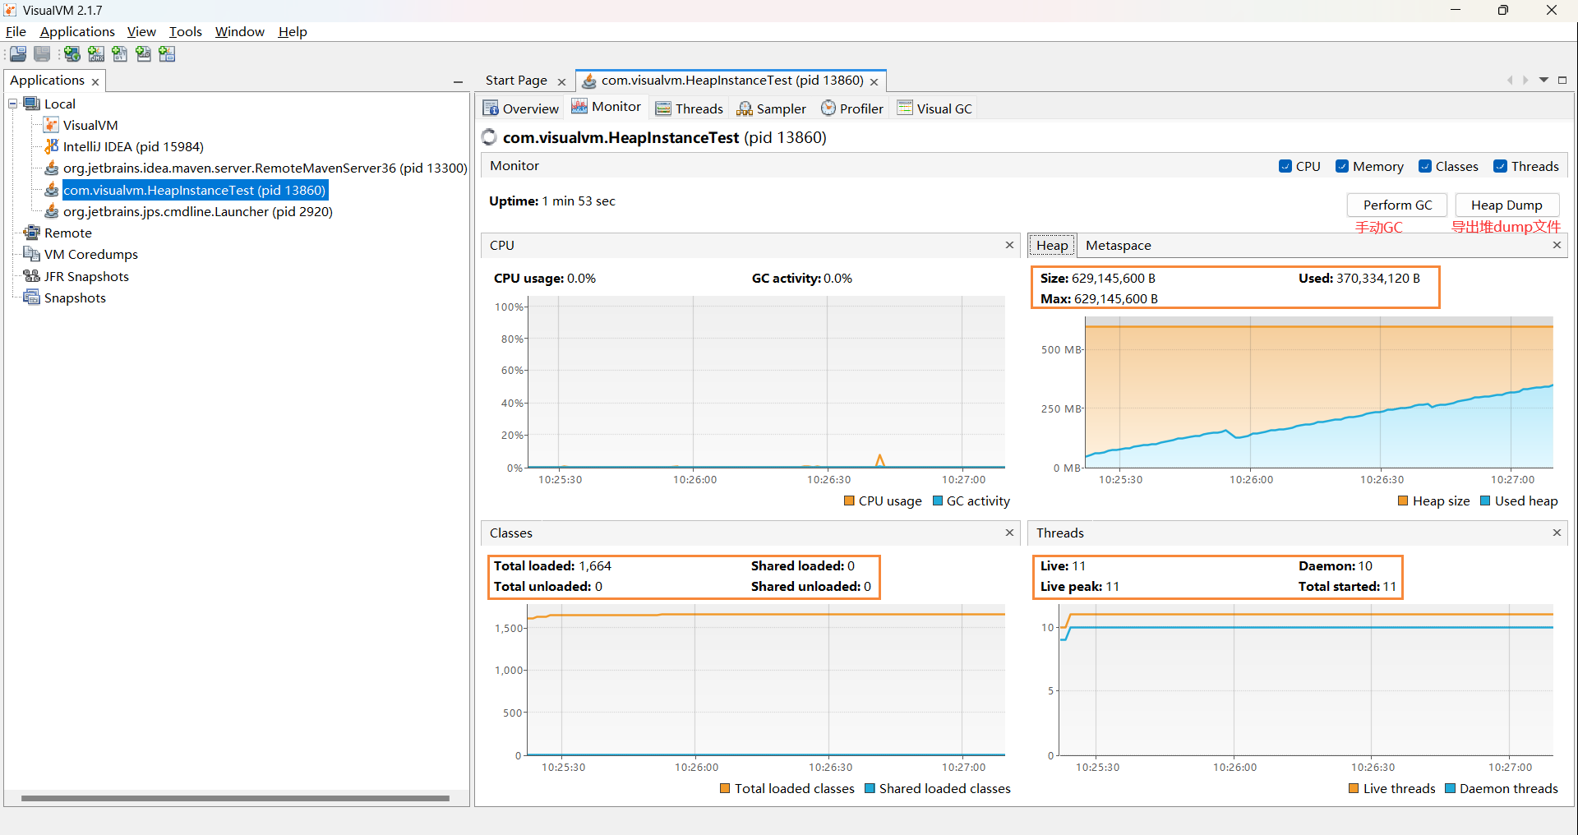Click the Visual GC tab icon

click(x=905, y=108)
